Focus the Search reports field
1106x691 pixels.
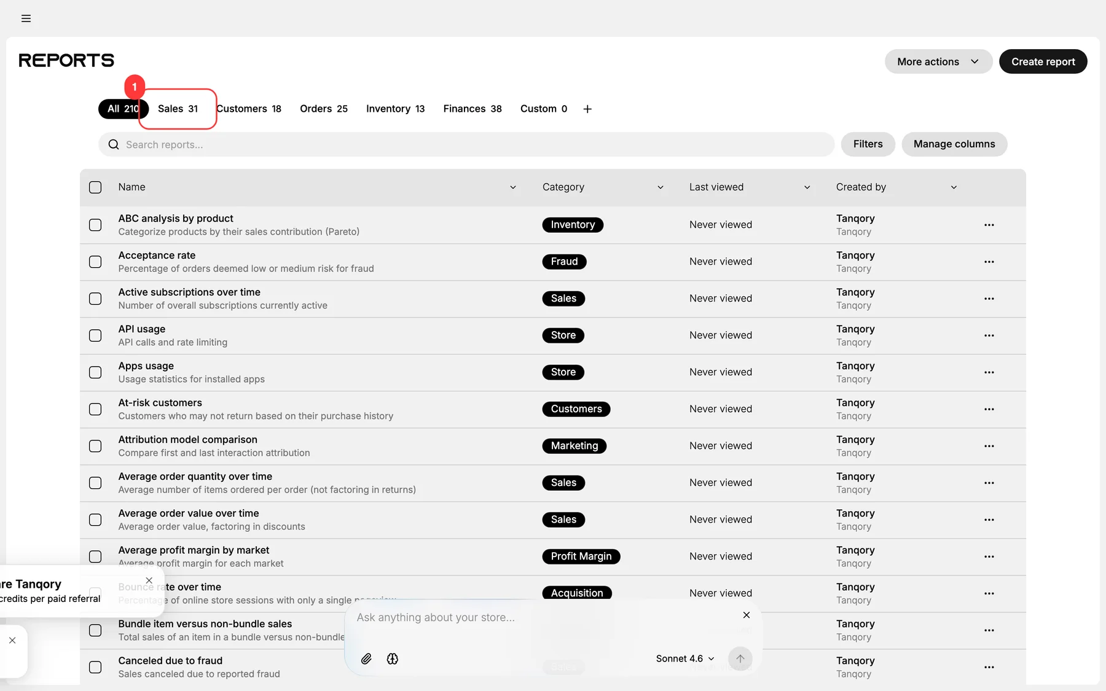pyautogui.click(x=466, y=144)
